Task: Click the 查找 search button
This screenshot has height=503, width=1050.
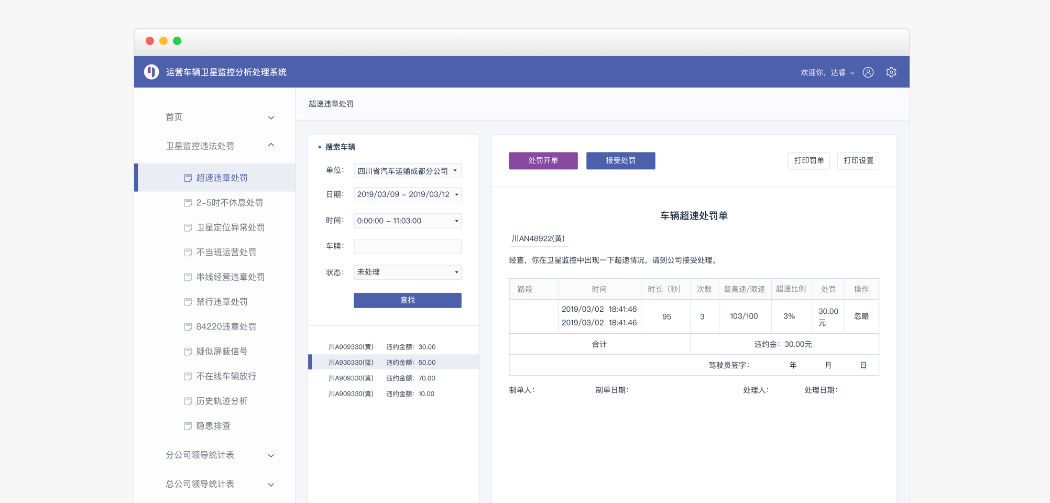Action: [x=407, y=300]
